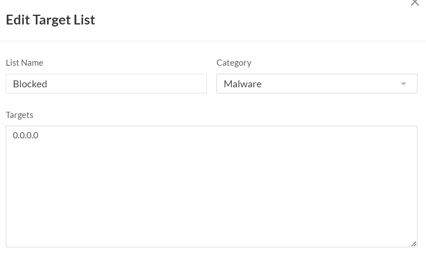Click the "Targets" field label
The height and width of the screenshot is (264, 426).
click(20, 115)
